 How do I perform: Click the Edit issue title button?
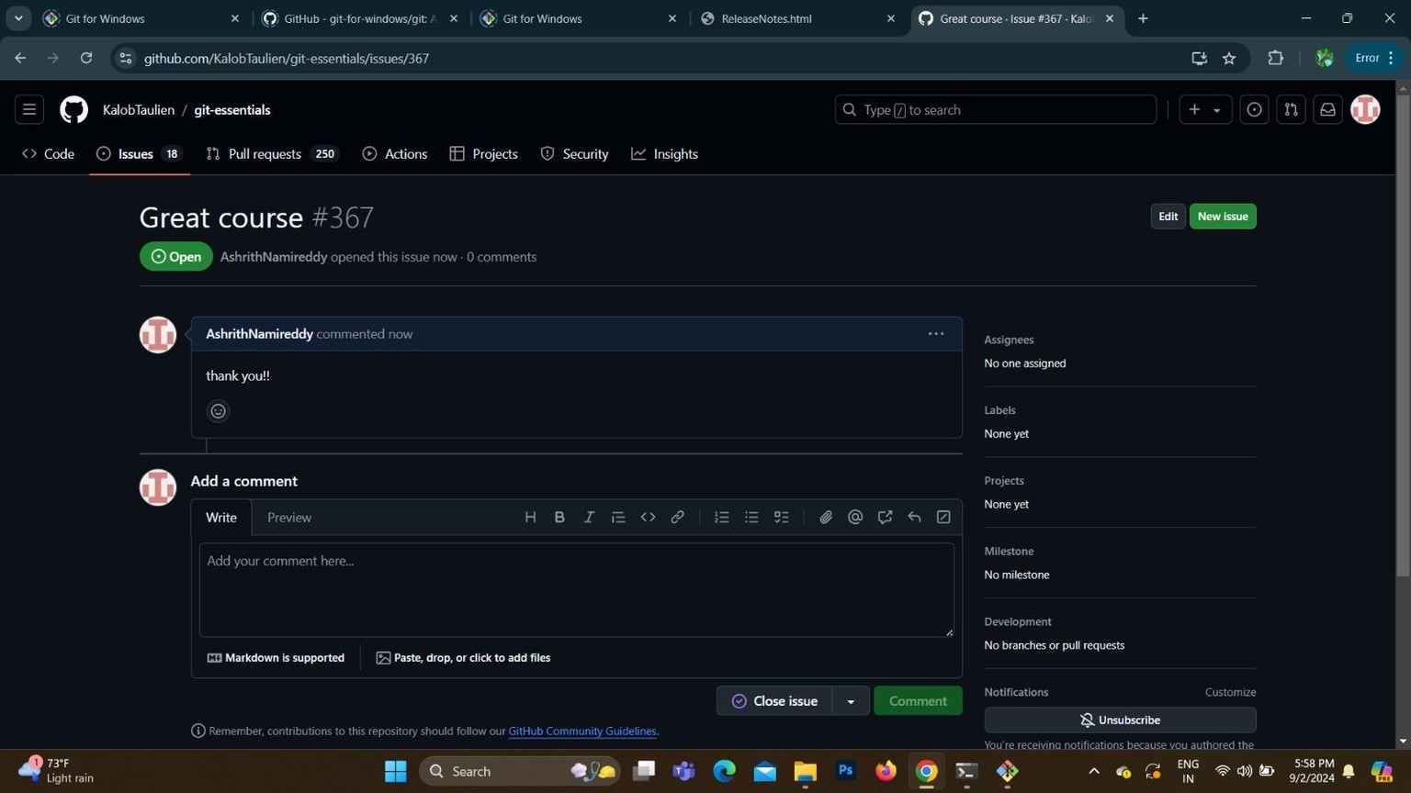[x=1168, y=217]
